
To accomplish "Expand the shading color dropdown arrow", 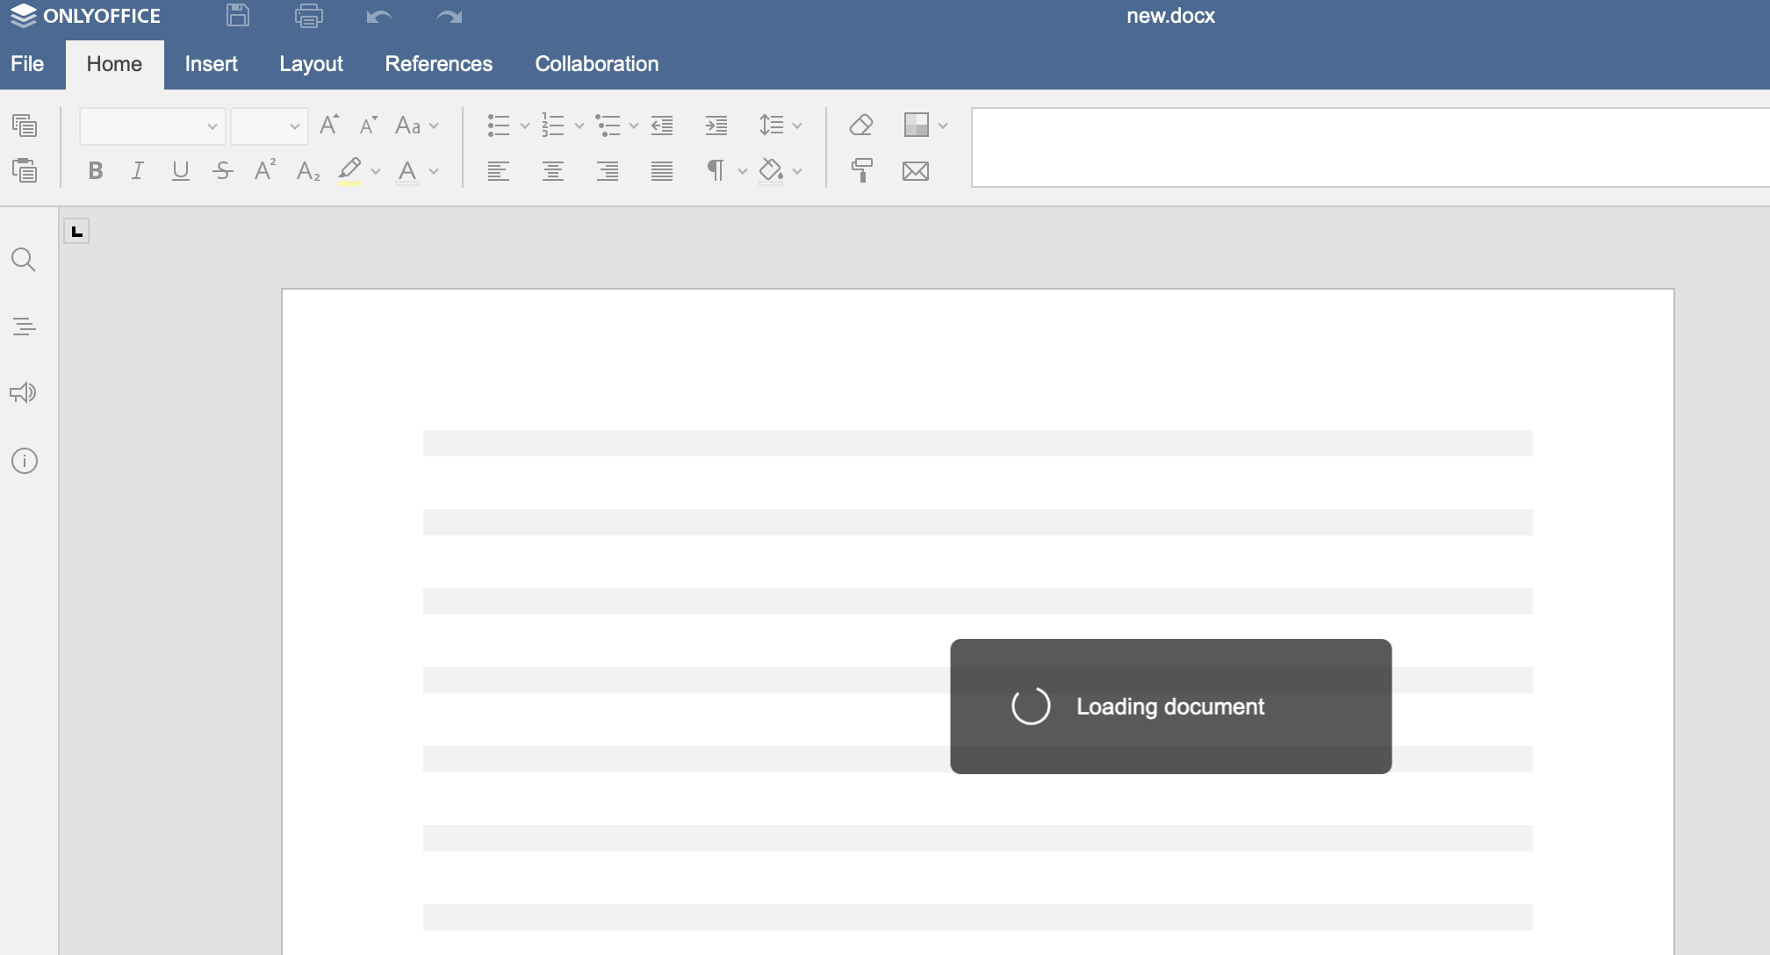I will tap(797, 172).
